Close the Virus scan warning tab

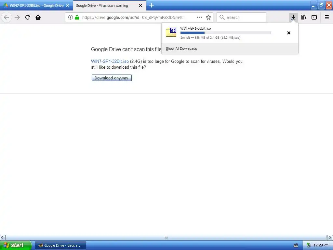pyautogui.click(x=140, y=6)
